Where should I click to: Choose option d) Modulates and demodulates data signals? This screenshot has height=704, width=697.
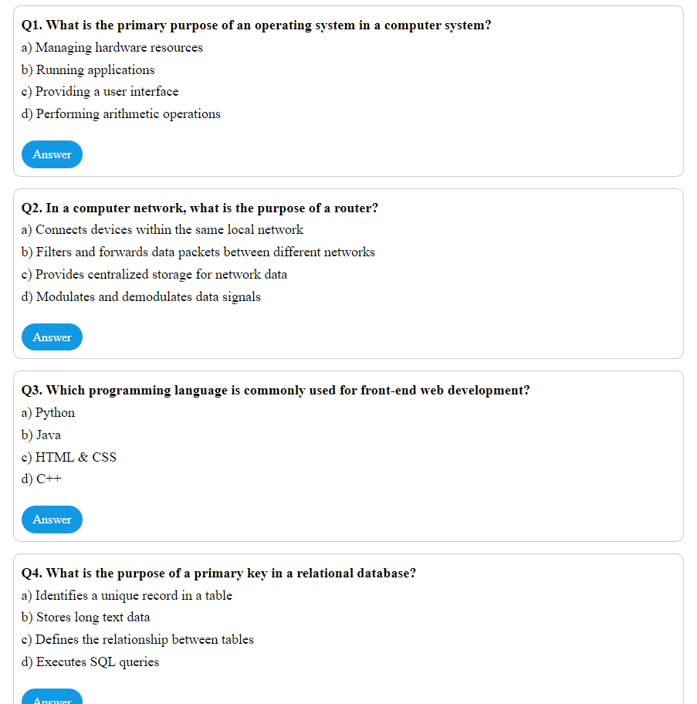tap(140, 296)
